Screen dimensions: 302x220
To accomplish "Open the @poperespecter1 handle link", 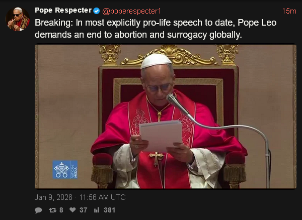I will point(131,11).
